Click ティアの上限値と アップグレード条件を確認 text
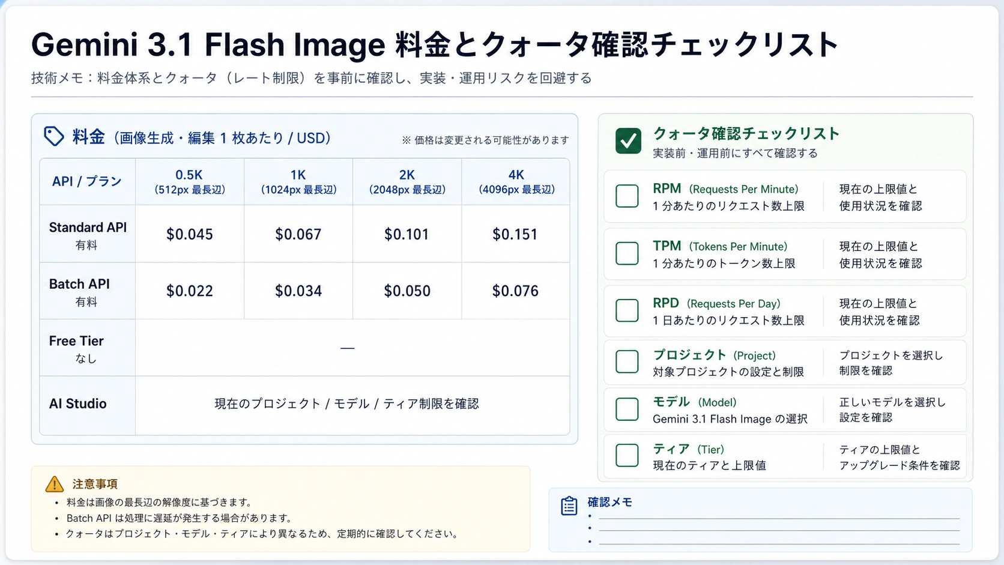The image size is (1004, 565). coord(900,457)
